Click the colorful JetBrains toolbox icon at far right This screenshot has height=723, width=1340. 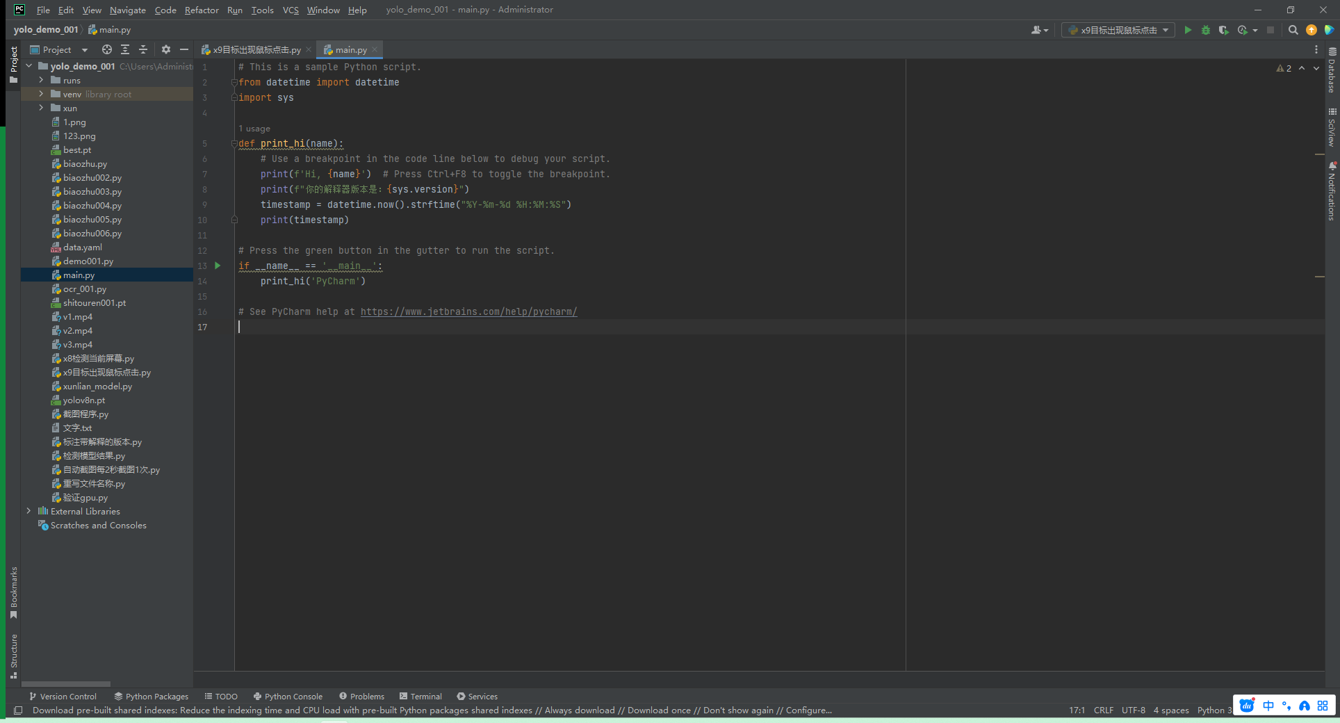[1329, 30]
